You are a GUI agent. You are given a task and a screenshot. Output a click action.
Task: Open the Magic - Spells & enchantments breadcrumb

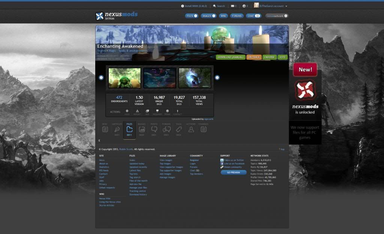128,51
